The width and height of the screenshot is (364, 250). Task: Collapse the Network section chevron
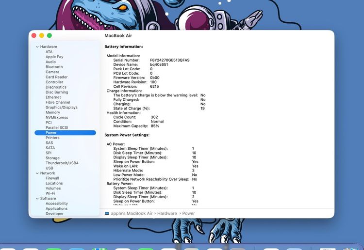tap(37, 173)
